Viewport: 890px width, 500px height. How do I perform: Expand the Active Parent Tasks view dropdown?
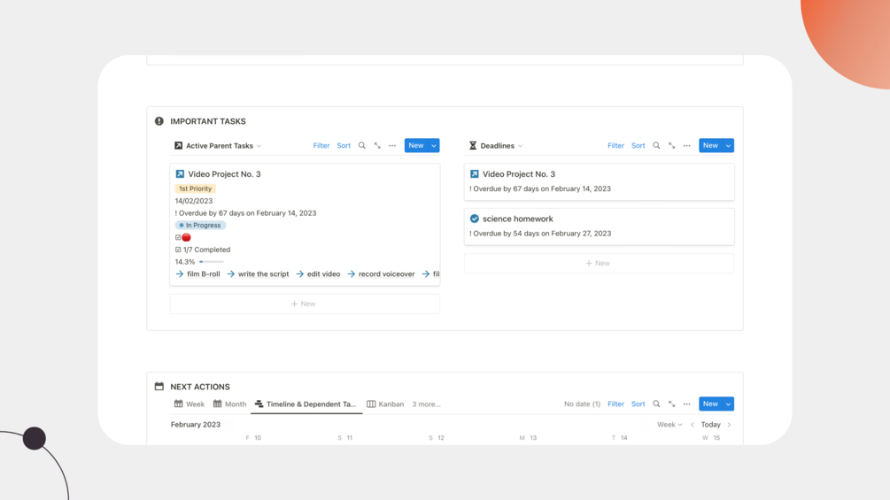pos(259,146)
